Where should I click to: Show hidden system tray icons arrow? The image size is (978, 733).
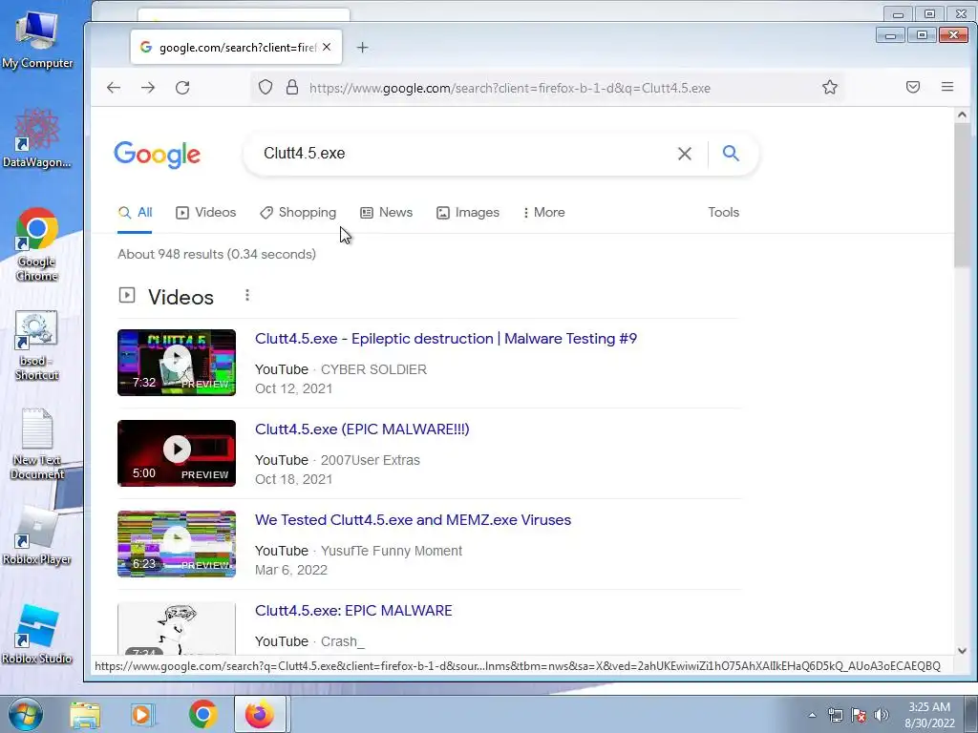point(812,715)
